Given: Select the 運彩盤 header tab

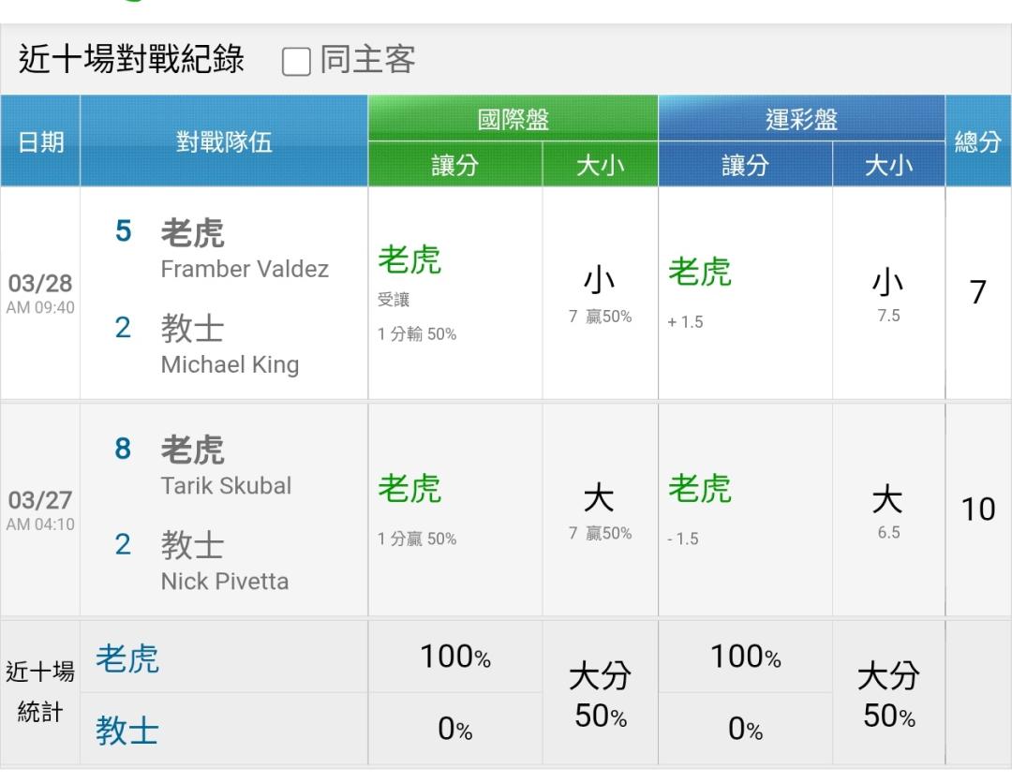Looking at the screenshot, I should tap(801, 119).
